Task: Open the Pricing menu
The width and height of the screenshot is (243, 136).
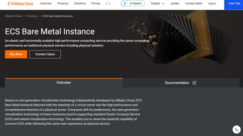Action: pyautogui.click(x=96, y=3)
